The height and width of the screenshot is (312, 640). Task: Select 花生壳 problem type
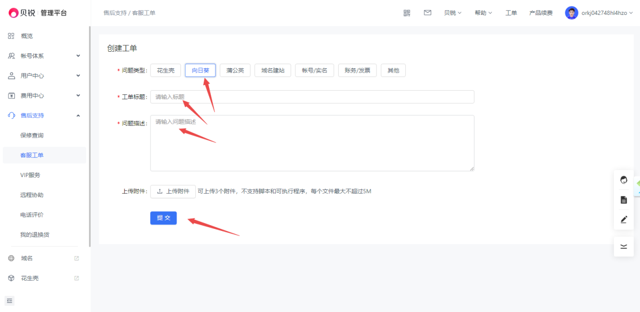(x=166, y=70)
